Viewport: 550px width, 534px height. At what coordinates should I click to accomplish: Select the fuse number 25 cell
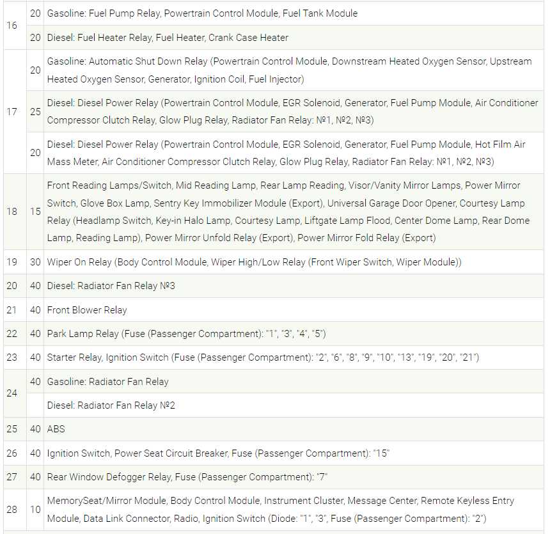15,429
